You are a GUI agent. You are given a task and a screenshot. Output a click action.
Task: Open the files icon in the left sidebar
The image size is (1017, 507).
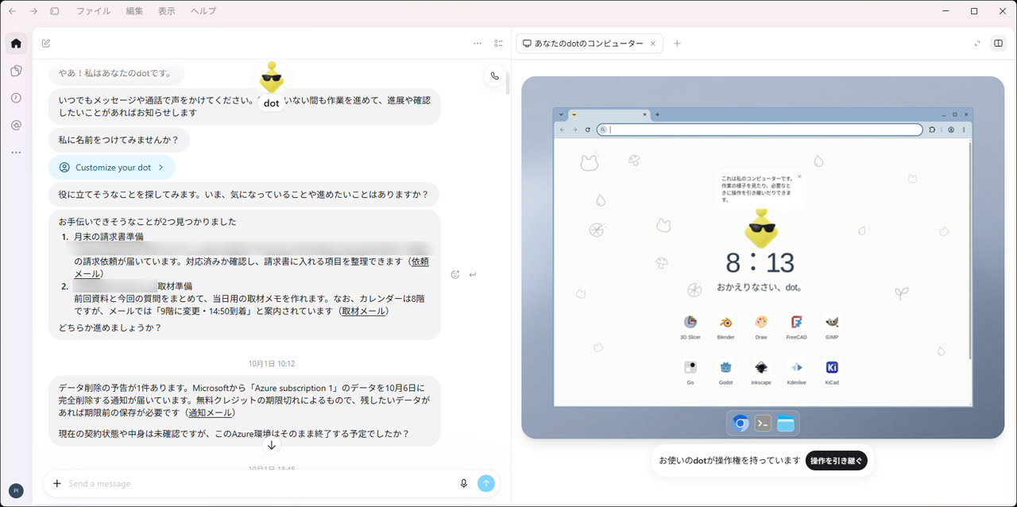tap(16, 71)
